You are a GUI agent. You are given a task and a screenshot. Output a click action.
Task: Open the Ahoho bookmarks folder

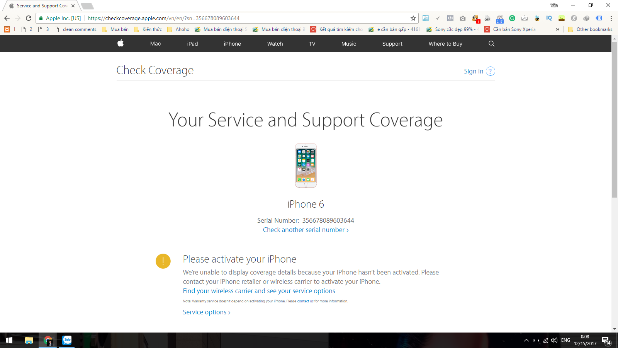tap(178, 29)
